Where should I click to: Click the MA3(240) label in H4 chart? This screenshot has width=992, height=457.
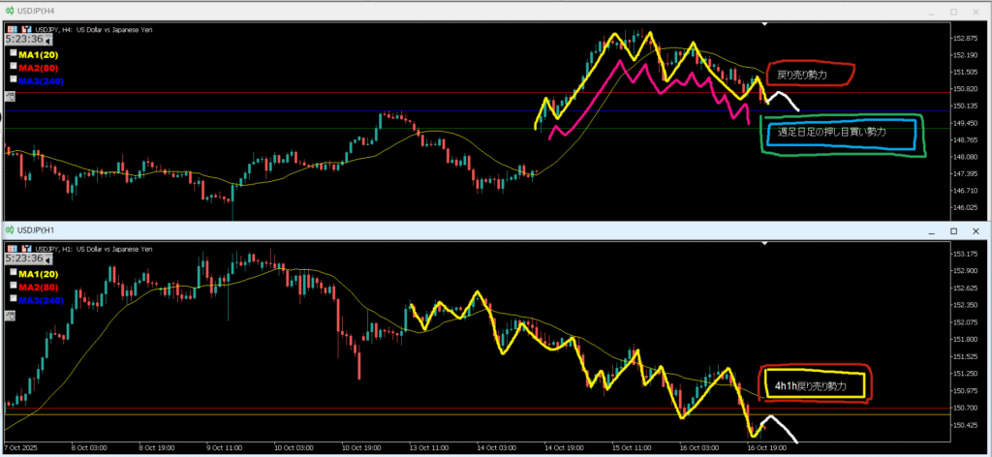coord(41,81)
